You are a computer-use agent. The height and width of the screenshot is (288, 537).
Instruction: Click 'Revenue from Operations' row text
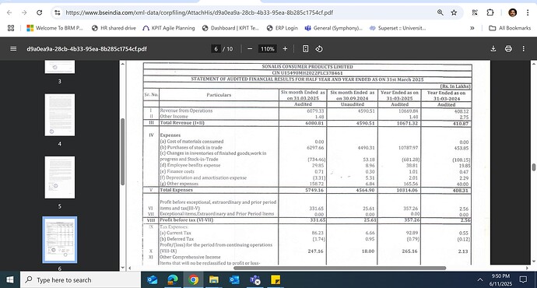pos(186,111)
